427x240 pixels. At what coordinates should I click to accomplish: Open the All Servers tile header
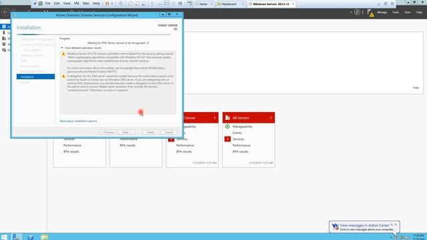pyautogui.click(x=249, y=117)
